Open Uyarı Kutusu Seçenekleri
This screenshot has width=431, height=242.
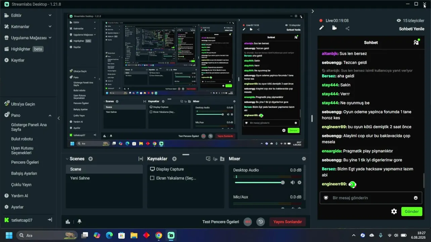point(22,150)
